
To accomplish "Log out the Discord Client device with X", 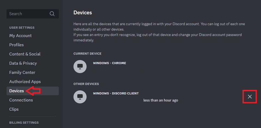I will click(250, 97).
